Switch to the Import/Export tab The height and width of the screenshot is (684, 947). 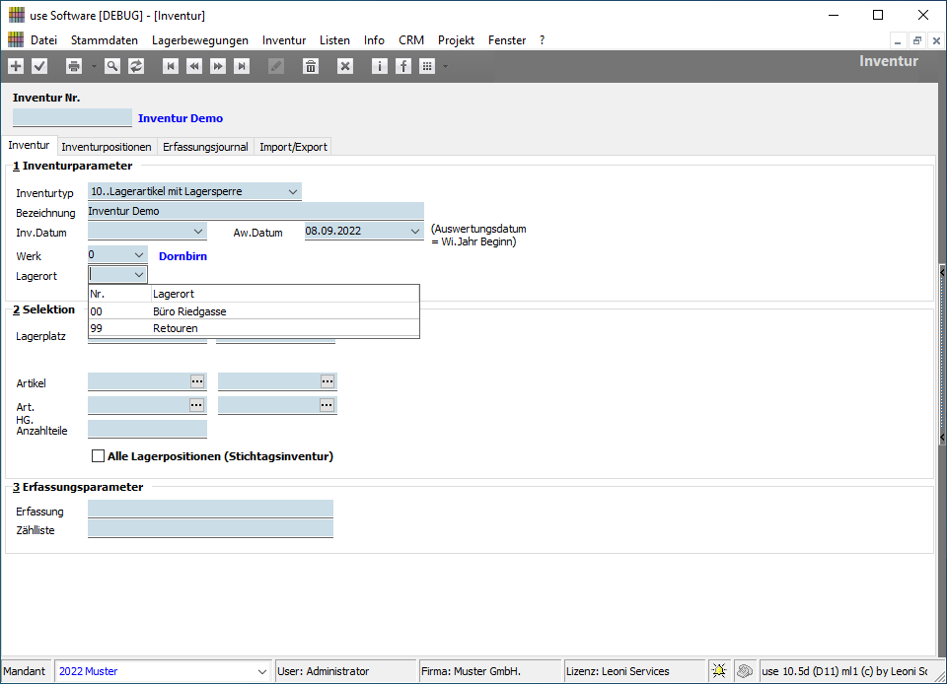click(x=293, y=147)
